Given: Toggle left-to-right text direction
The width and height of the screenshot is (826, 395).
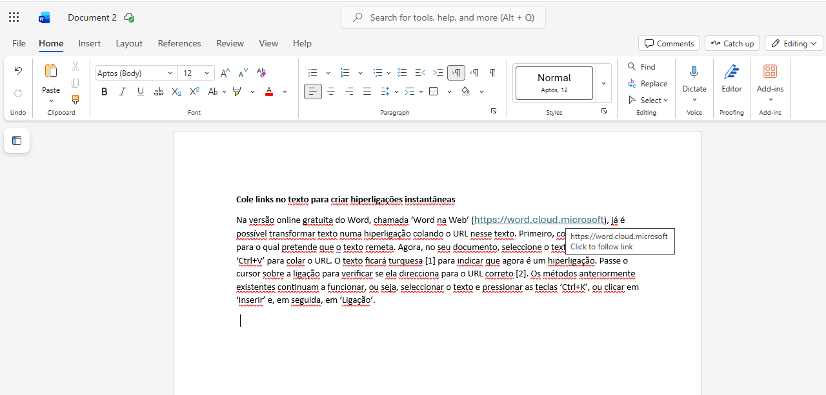Looking at the screenshot, I should click(456, 73).
